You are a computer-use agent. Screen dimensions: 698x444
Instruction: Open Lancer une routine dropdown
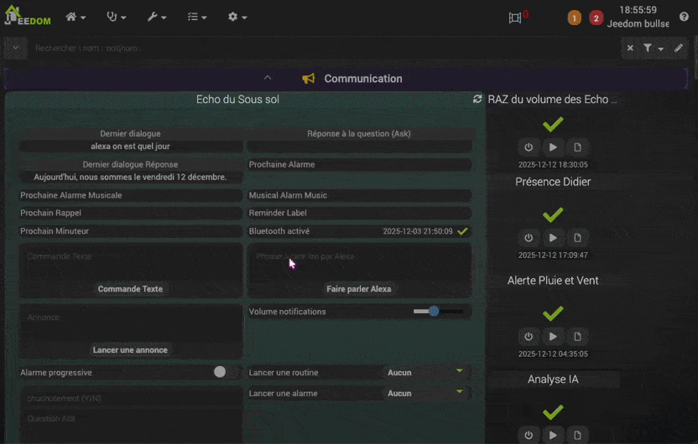[425, 373]
